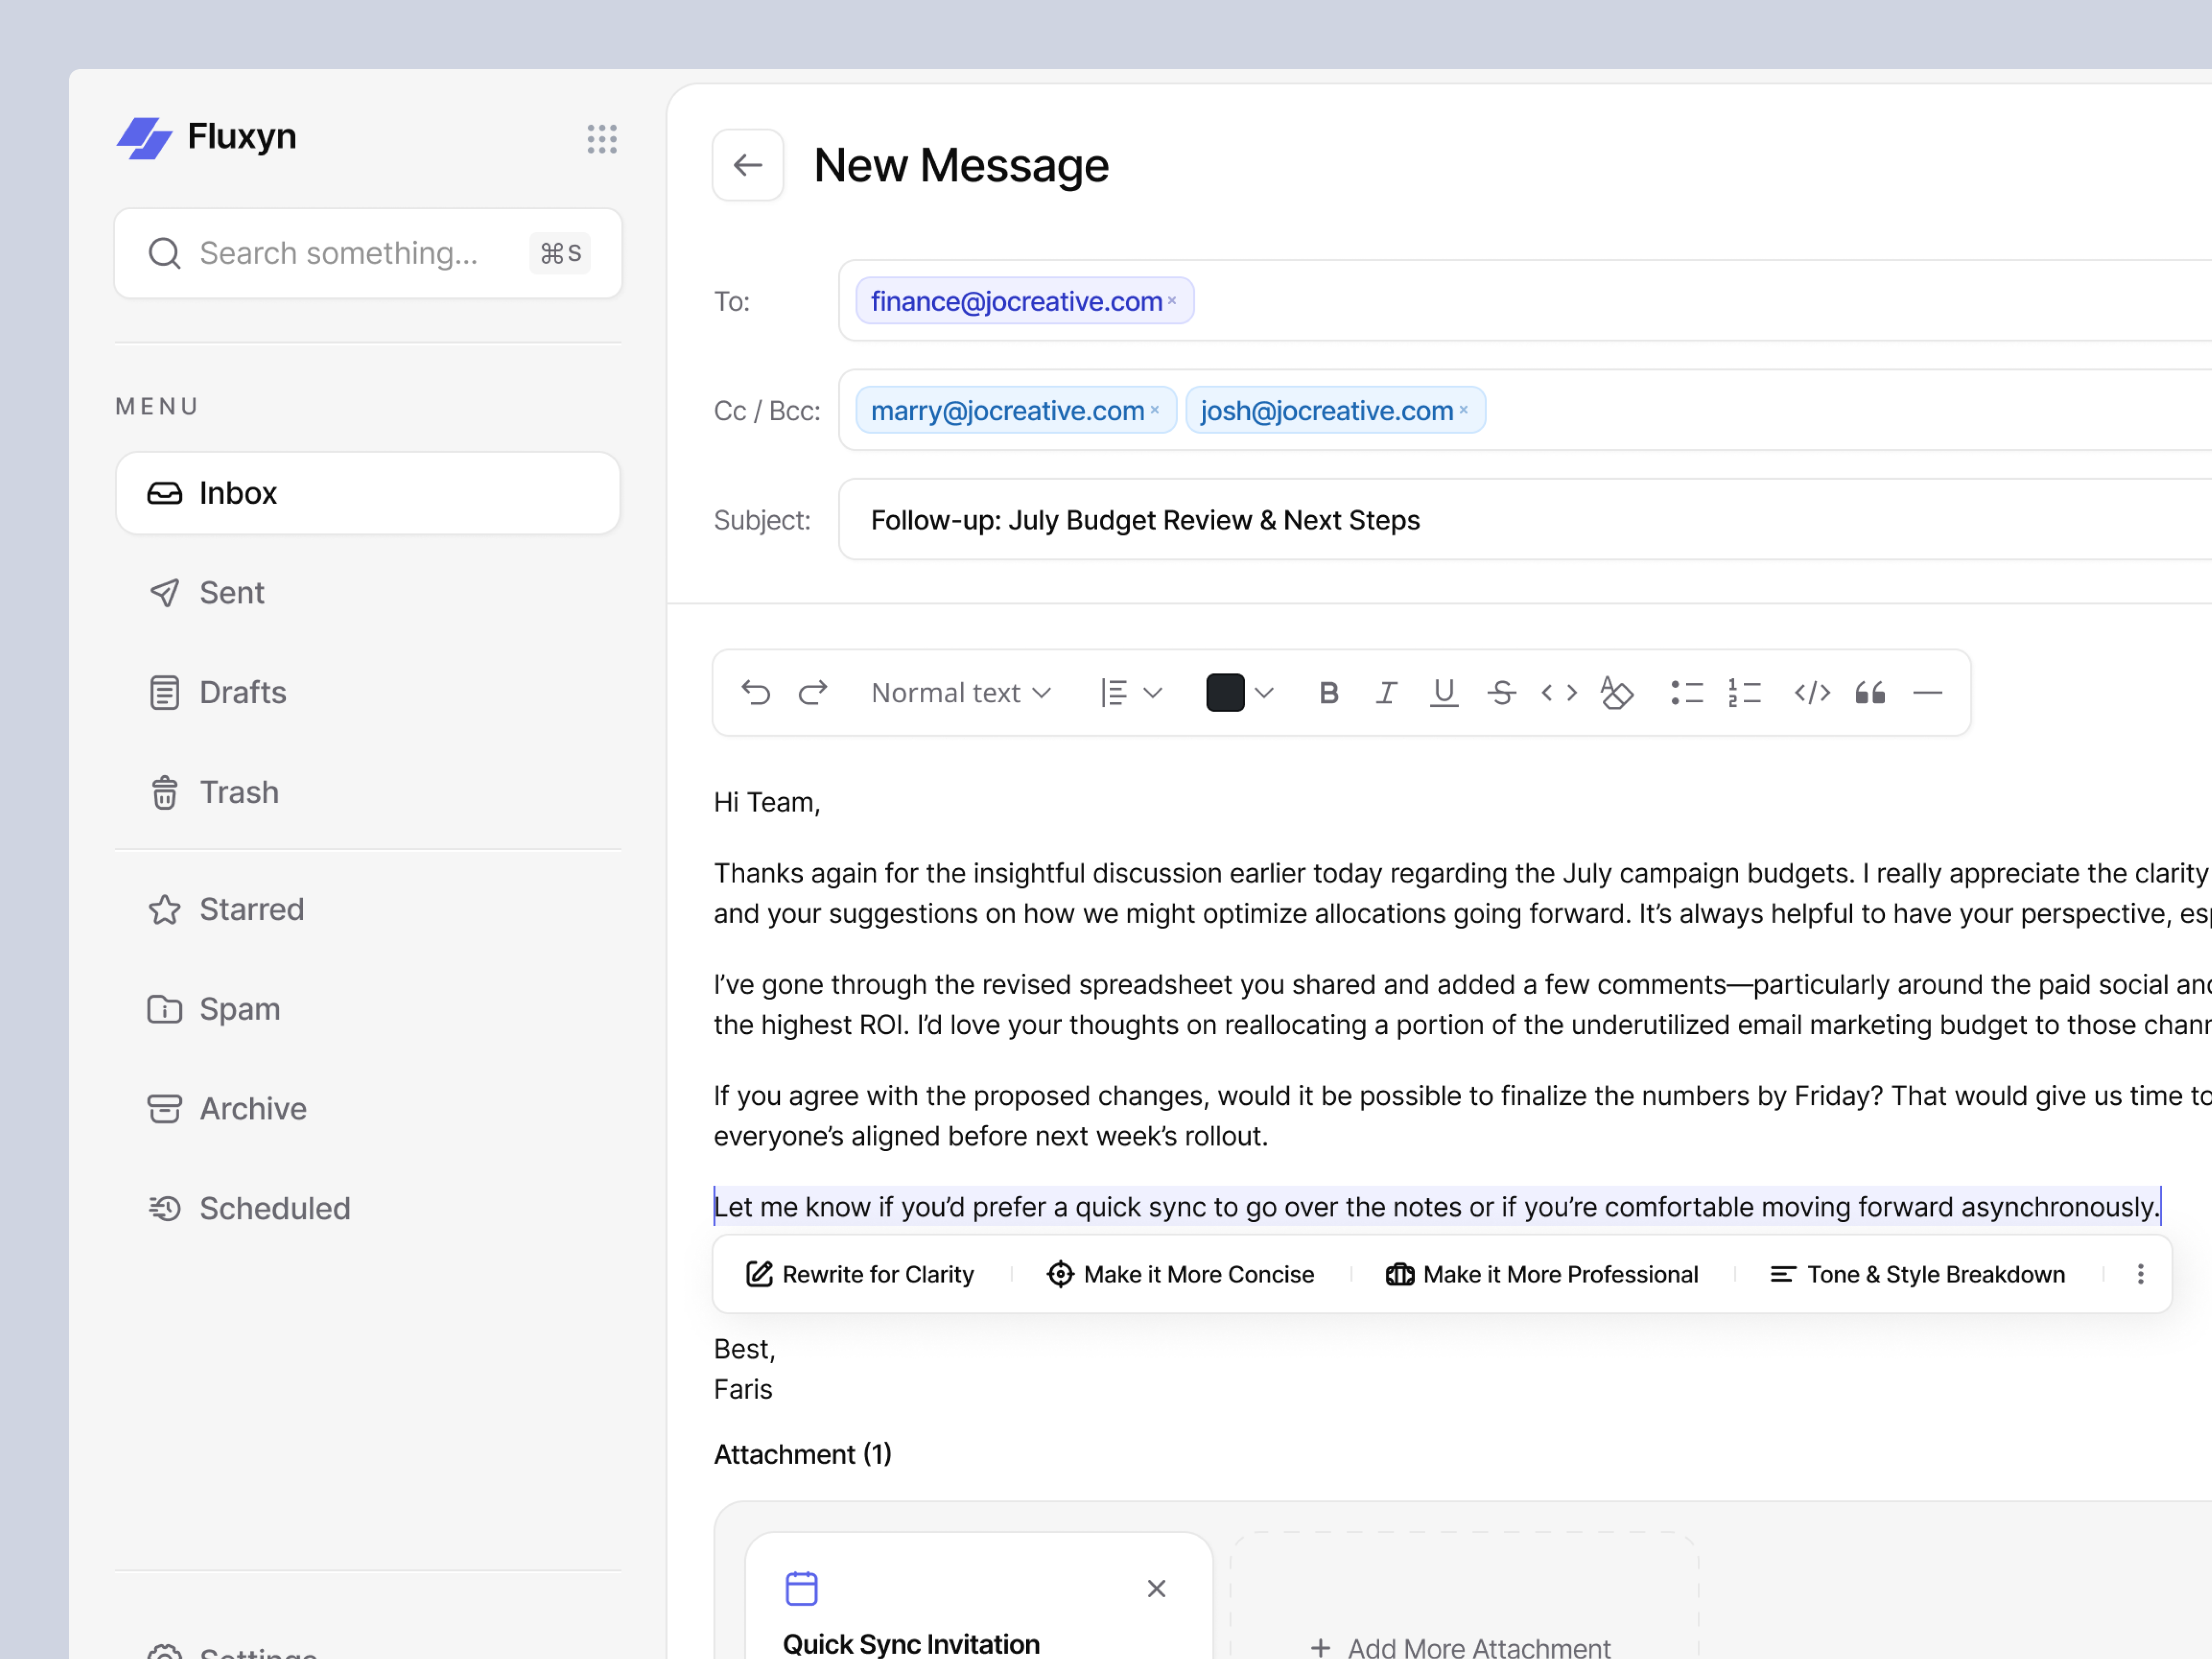Click Tone & Style Breakdown

(x=1917, y=1275)
